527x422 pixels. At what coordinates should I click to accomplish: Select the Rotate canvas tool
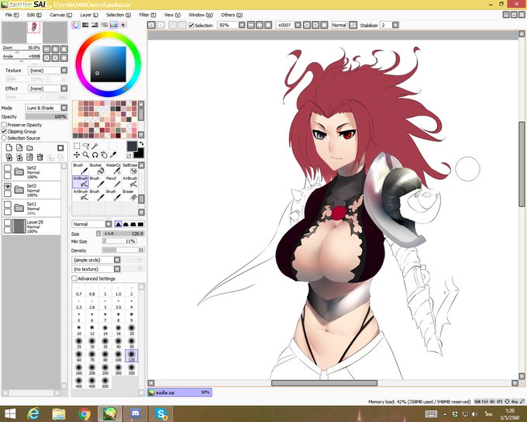[95, 155]
